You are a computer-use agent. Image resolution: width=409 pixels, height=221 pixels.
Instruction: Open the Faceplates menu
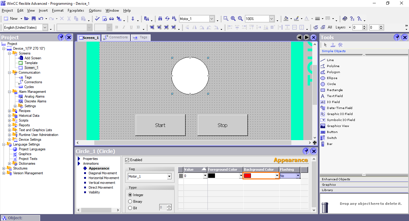76,10
